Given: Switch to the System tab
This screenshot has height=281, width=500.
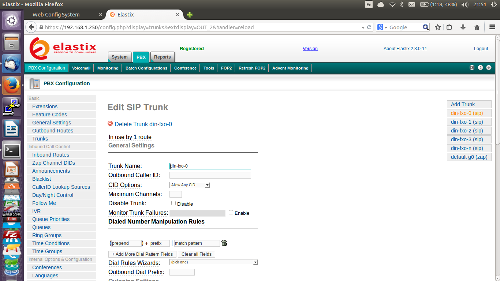Looking at the screenshot, I should (x=120, y=57).
